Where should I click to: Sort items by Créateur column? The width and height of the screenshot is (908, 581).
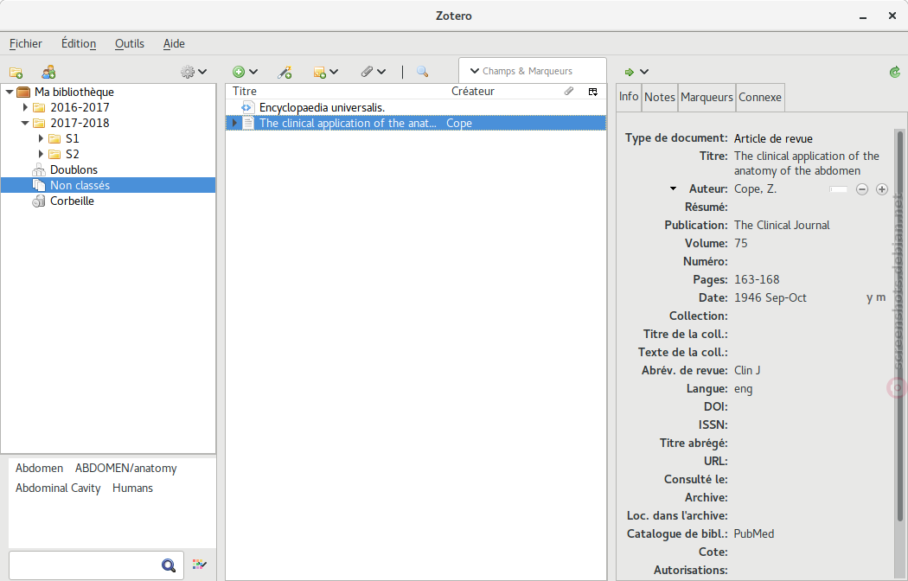point(473,91)
